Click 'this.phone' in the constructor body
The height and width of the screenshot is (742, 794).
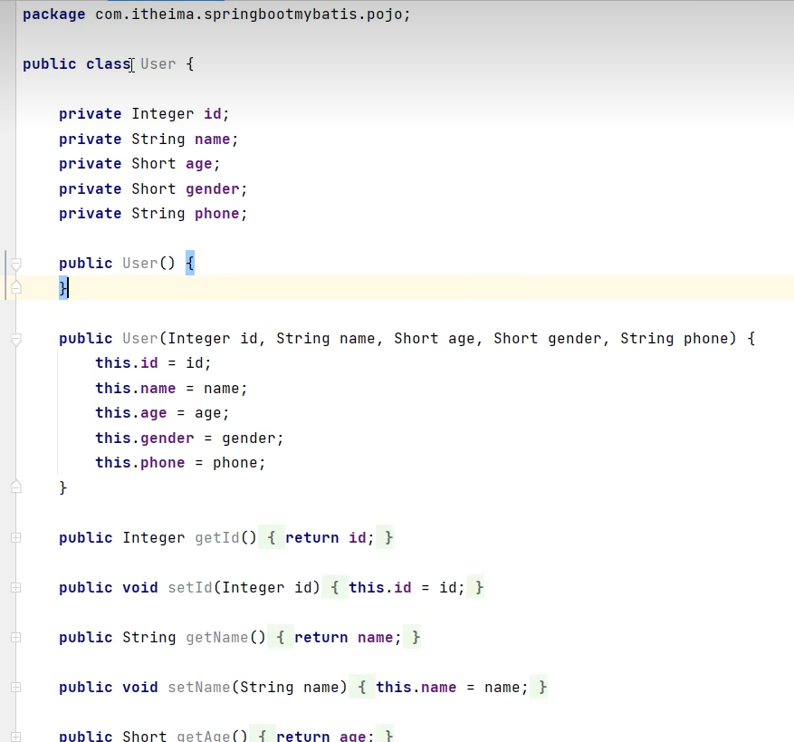click(140, 463)
